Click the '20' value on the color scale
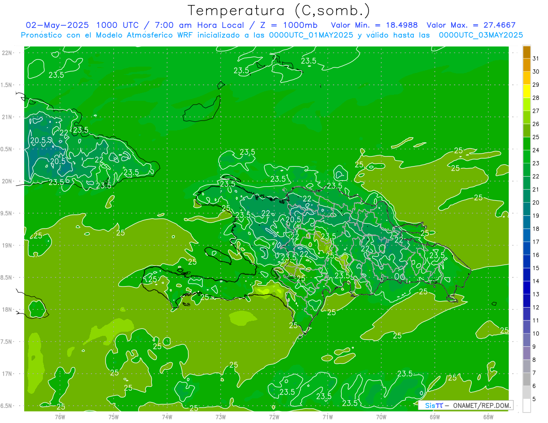 pyautogui.click(x=536, y=203)
